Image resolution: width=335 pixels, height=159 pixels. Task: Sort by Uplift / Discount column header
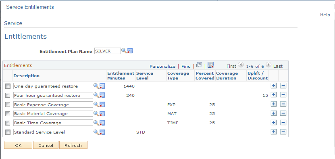[258, 75]
